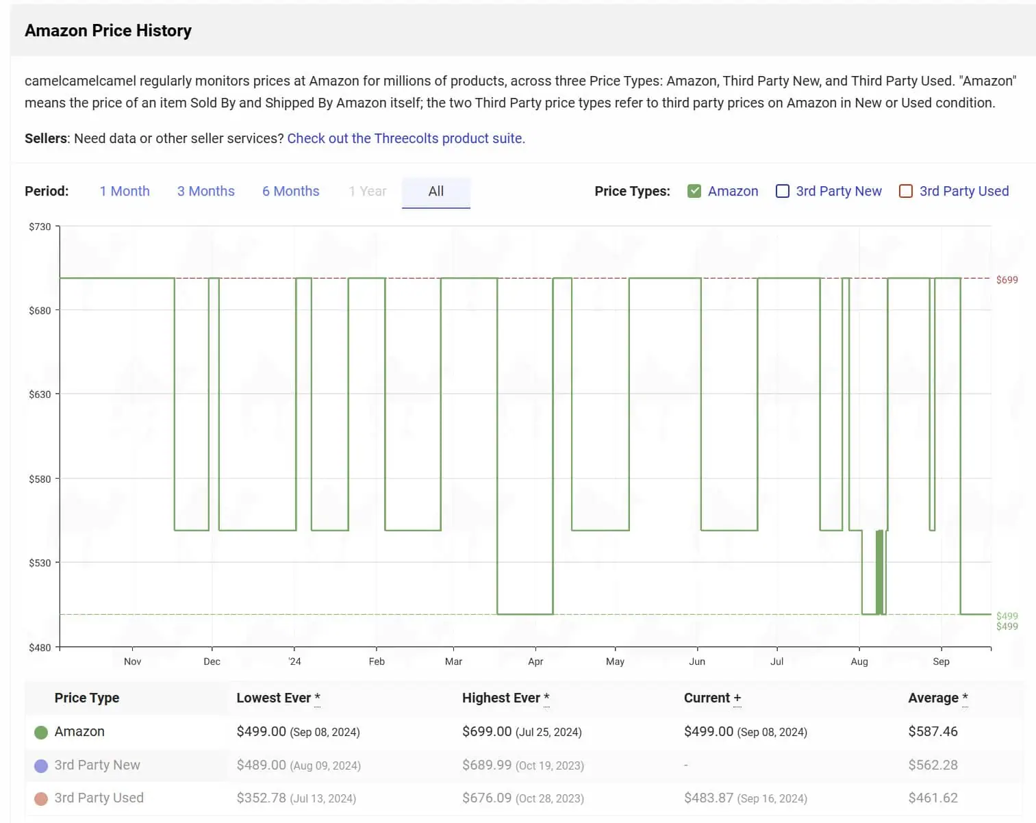Click the dense green price spikes in August
This screenshot has width=1036, height=823.
(x=879, y=572)
